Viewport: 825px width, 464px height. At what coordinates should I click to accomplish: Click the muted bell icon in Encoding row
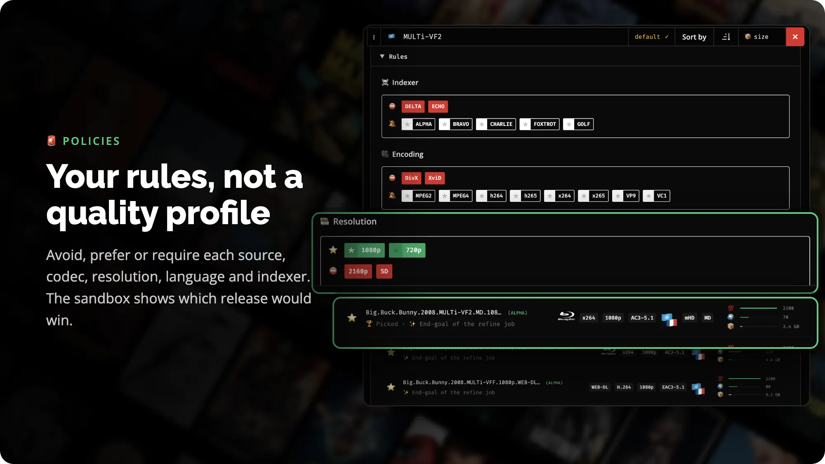click(392, 195)
